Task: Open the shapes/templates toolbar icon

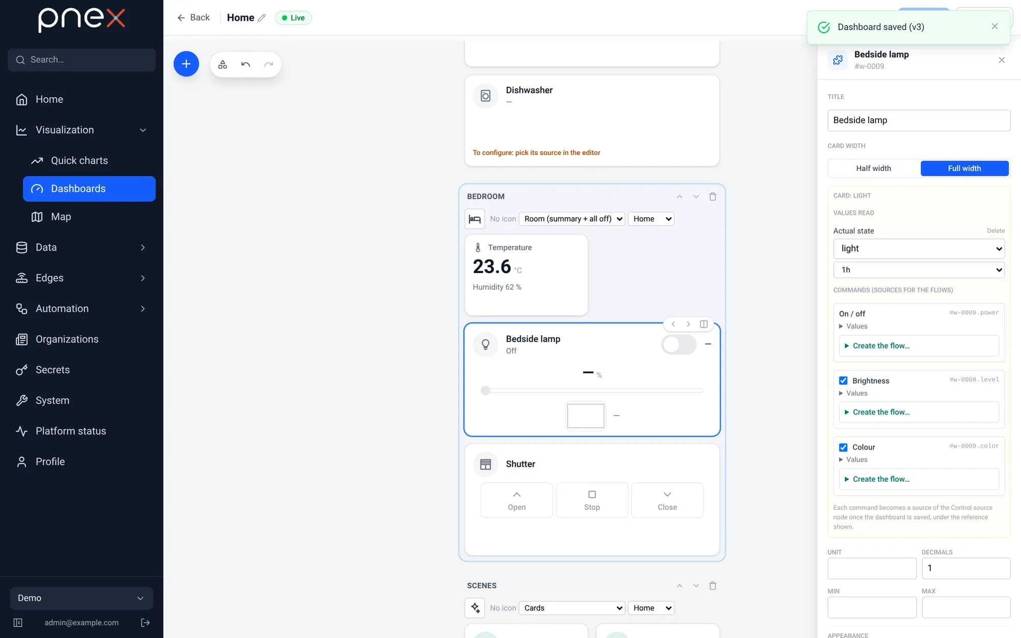Action: pyautogui.click(x=223, y=64)
